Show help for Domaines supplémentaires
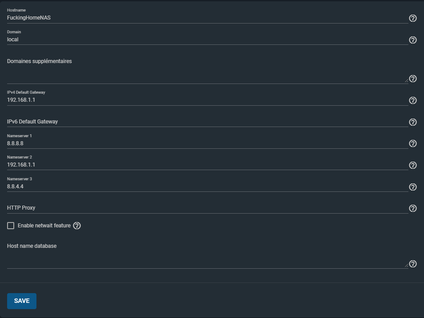The height and width of the screenshot is (318, 424). coord(412,79)
